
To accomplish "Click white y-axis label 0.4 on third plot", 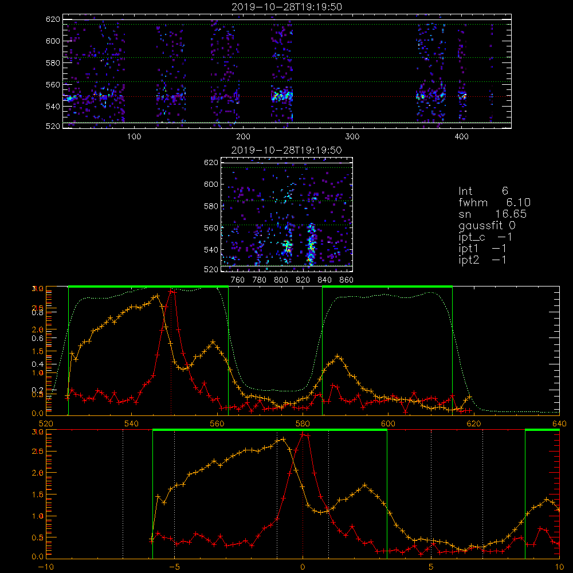I will (37, 364).
